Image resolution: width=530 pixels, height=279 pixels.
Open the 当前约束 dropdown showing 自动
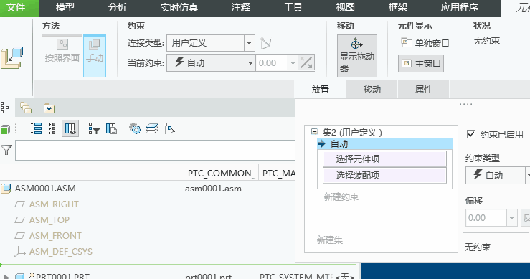[x=211, y=63]
